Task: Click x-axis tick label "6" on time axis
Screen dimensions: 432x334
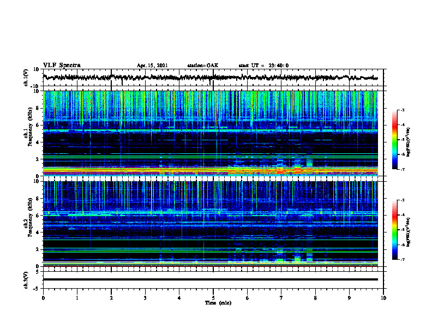Action: 248,298
